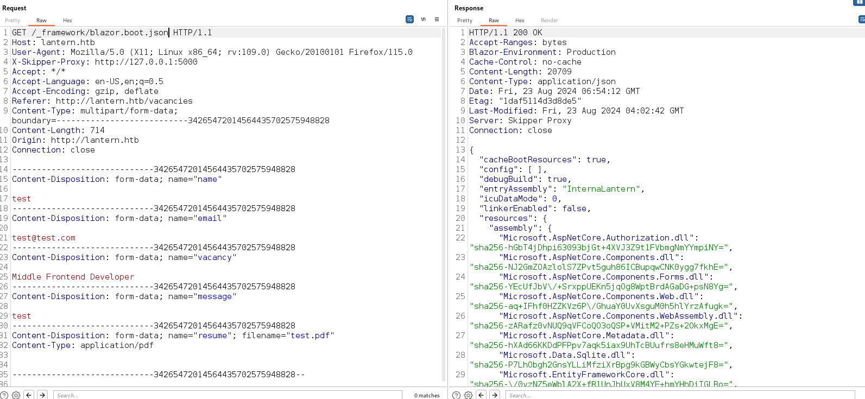Toggle word wrap in the Request editor
Viewport: 865px width, 399px height.
point(409,20)
